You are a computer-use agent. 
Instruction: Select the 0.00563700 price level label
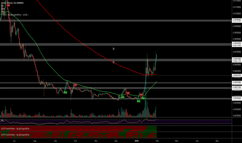pos(237,75)
